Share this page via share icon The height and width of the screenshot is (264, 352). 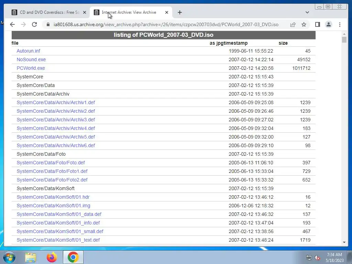pyautogui.click(x=293, y=24)
